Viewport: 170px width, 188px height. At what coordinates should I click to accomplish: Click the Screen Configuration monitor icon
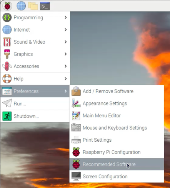(76, 176)
